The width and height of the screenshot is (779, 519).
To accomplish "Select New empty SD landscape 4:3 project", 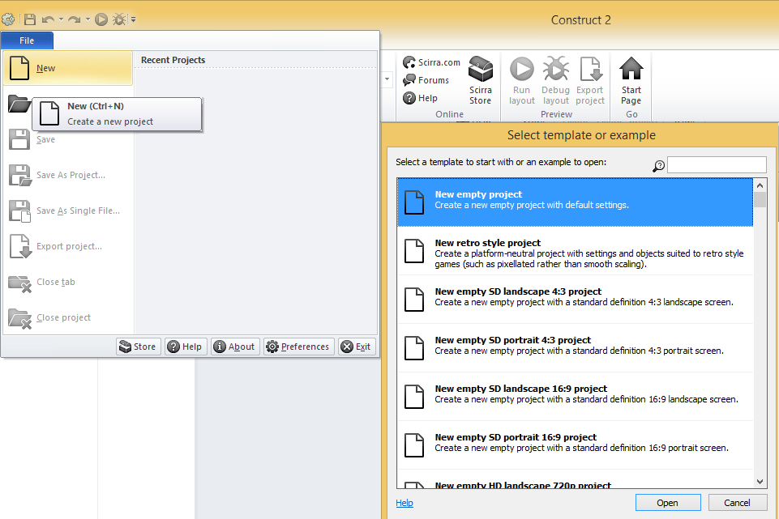I will click(575, 300).
